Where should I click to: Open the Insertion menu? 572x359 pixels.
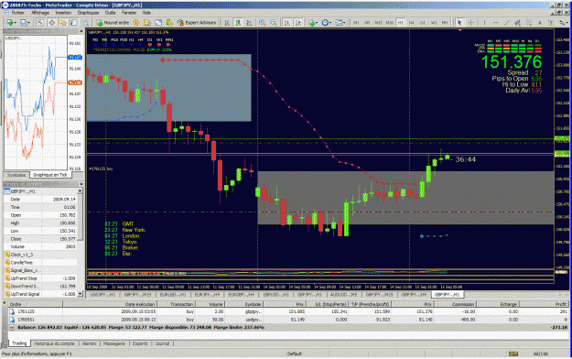[63, 13]
